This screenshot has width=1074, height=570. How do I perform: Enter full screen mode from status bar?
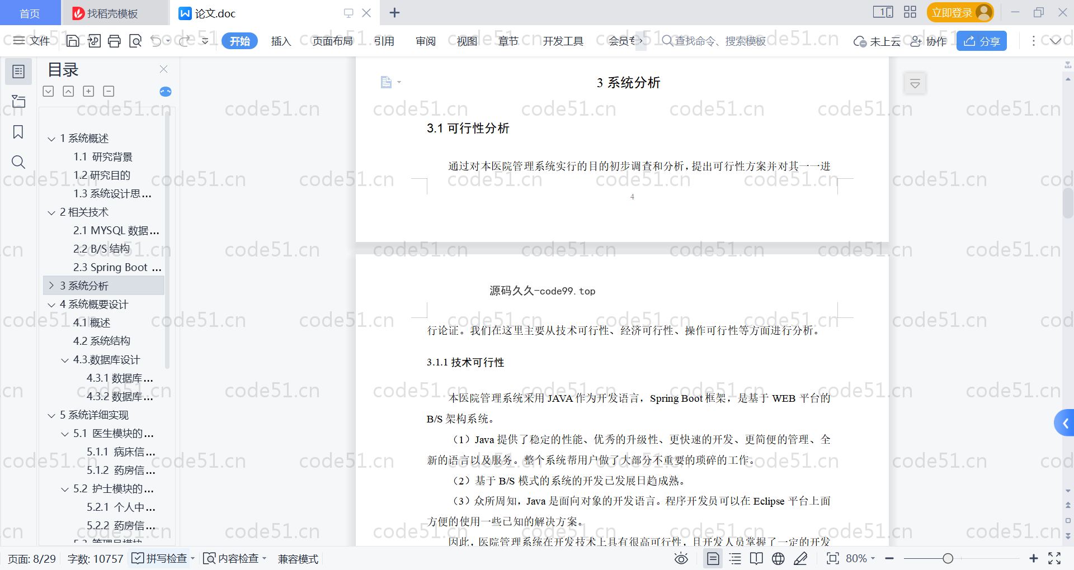pos(1054,558)
